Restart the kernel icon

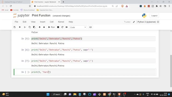click(x=62, y=27)
